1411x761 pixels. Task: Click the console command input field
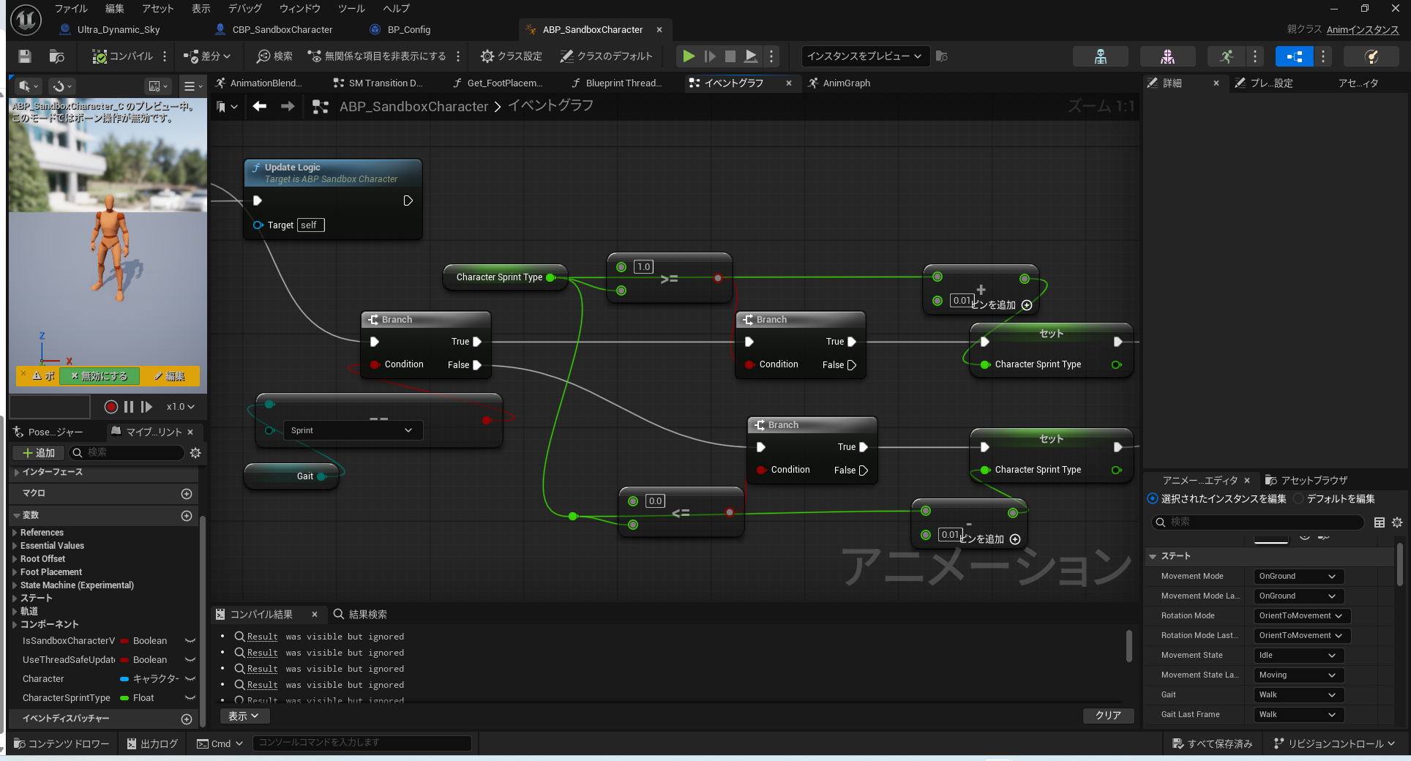362,743
